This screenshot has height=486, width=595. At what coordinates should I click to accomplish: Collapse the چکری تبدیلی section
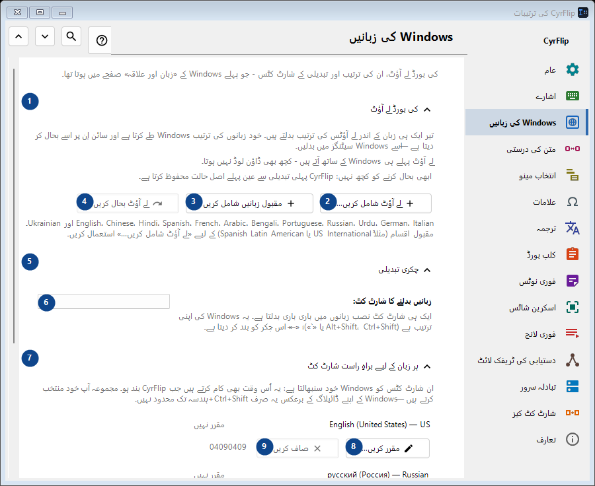pos(427,270)
